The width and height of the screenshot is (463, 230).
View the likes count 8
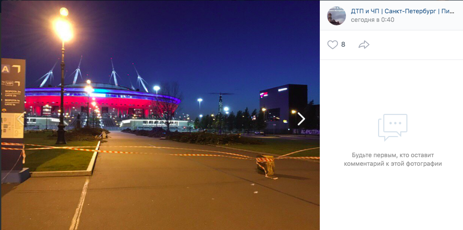coord(343,45)
